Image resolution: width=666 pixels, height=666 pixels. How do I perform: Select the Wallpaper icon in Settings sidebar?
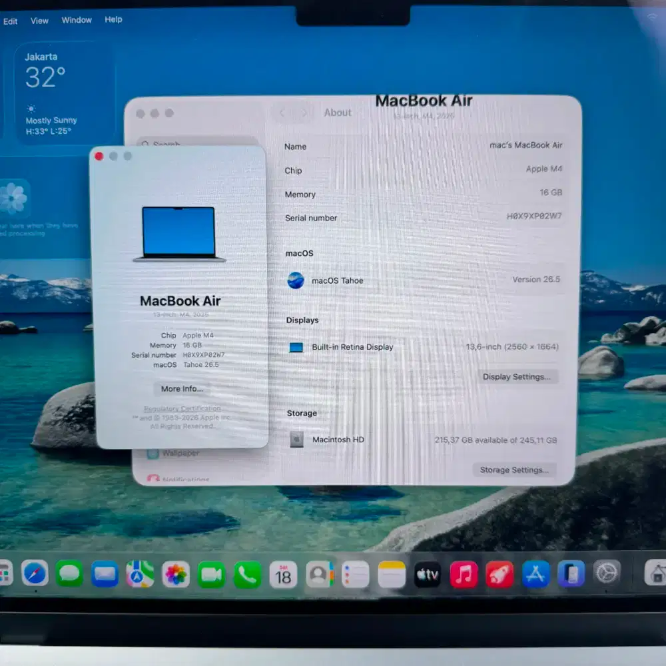tap(153, 454)
